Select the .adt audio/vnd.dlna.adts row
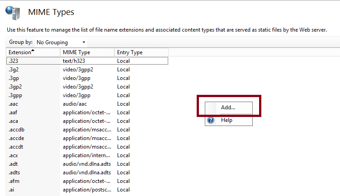This screenshot has height=196, width=340. 87,164
